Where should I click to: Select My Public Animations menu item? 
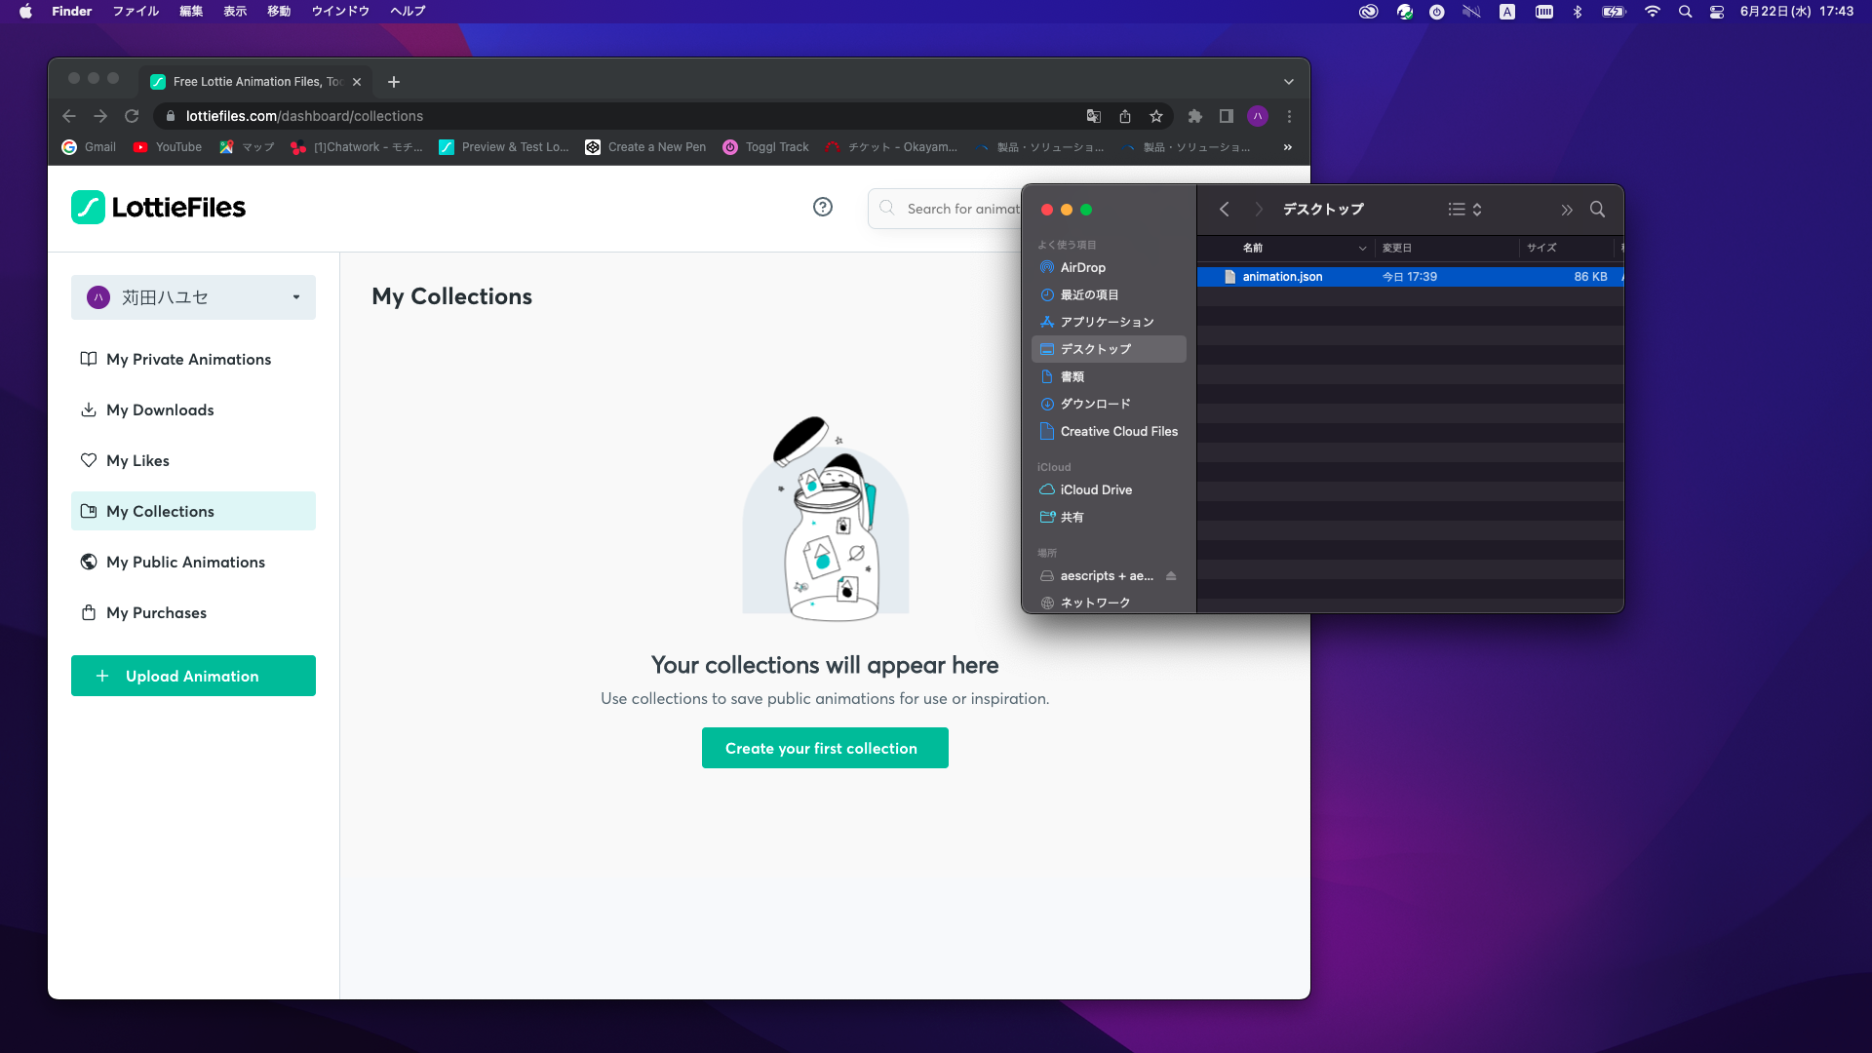point(185,561)
